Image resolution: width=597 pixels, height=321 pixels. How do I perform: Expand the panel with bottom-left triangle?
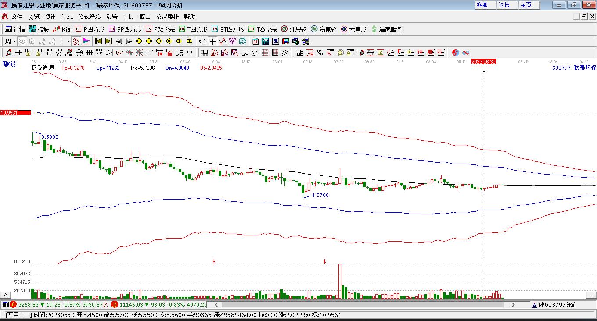click(6, 295)
